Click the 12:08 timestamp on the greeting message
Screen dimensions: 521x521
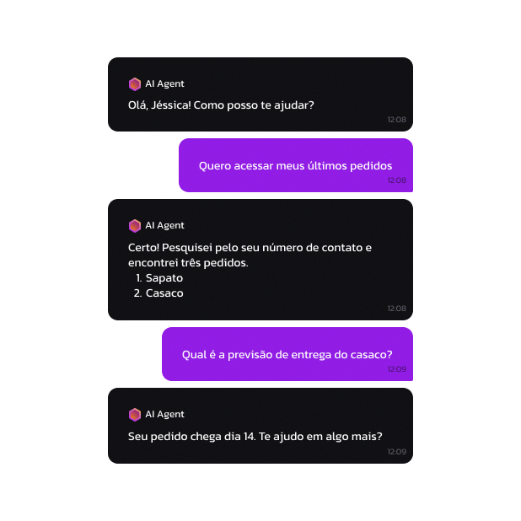click(396, 120)
